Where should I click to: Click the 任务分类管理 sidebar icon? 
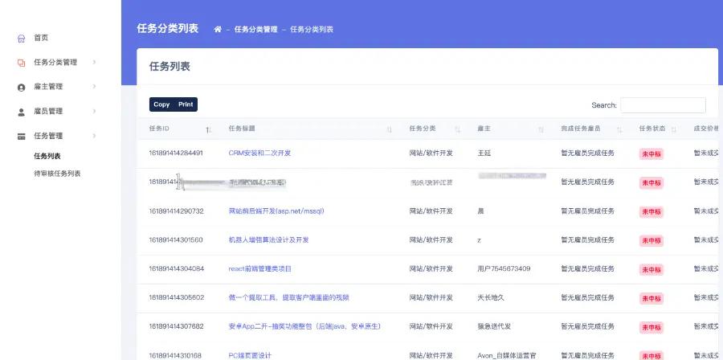21,63
